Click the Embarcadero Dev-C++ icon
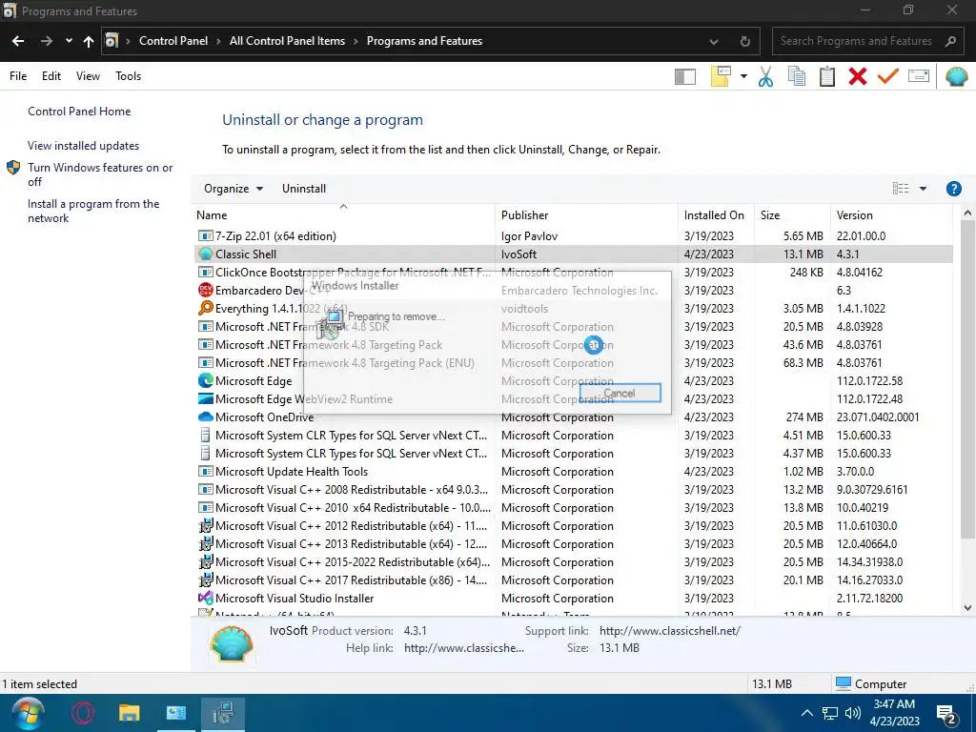Screen dimensions: 976x732 click(205, 290)
